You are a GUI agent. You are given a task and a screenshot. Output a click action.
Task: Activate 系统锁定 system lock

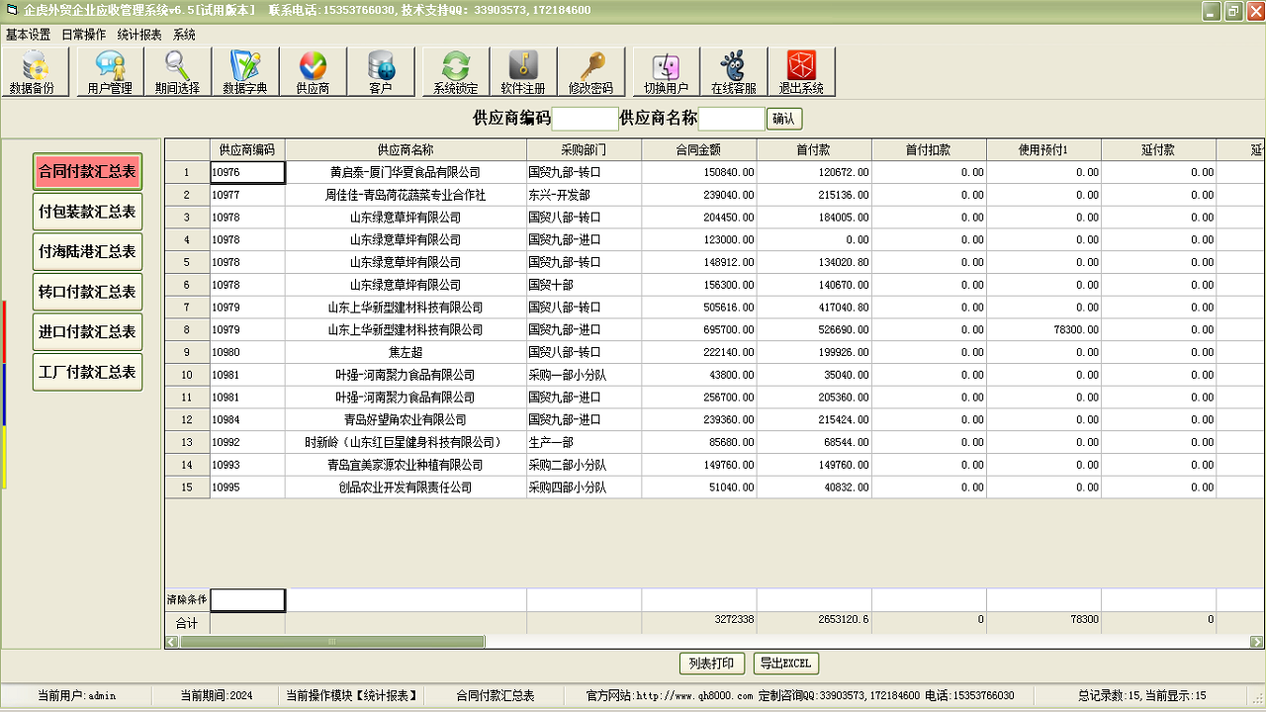click(x=454, y=71)
